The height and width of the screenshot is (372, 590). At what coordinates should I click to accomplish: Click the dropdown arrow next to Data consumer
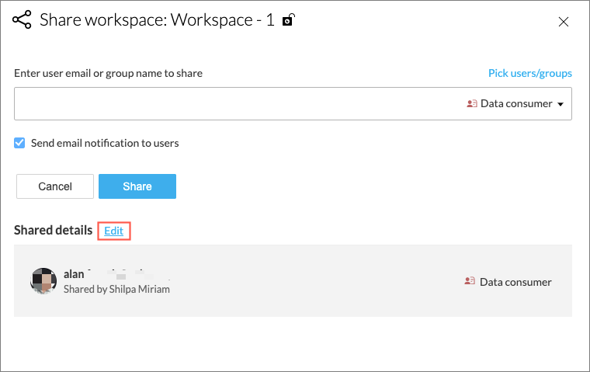tap(560, 104)
